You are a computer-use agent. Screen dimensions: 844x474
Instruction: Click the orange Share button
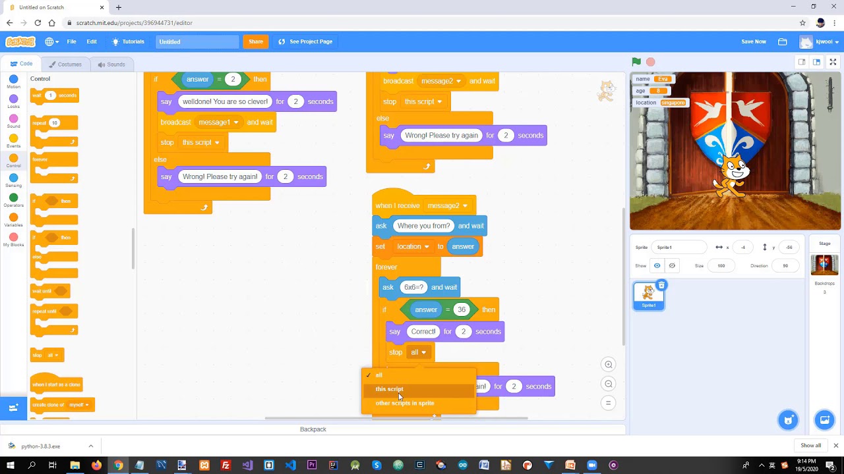click(256, 41)
